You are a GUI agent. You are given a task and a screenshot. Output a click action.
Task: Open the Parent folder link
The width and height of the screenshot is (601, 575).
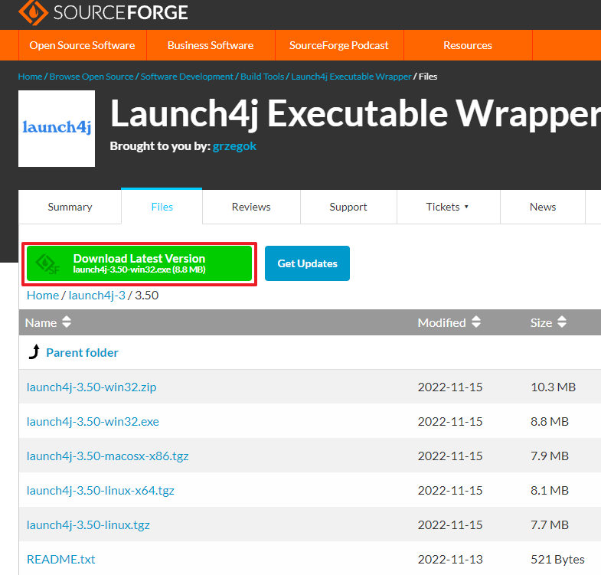(82, 352)
